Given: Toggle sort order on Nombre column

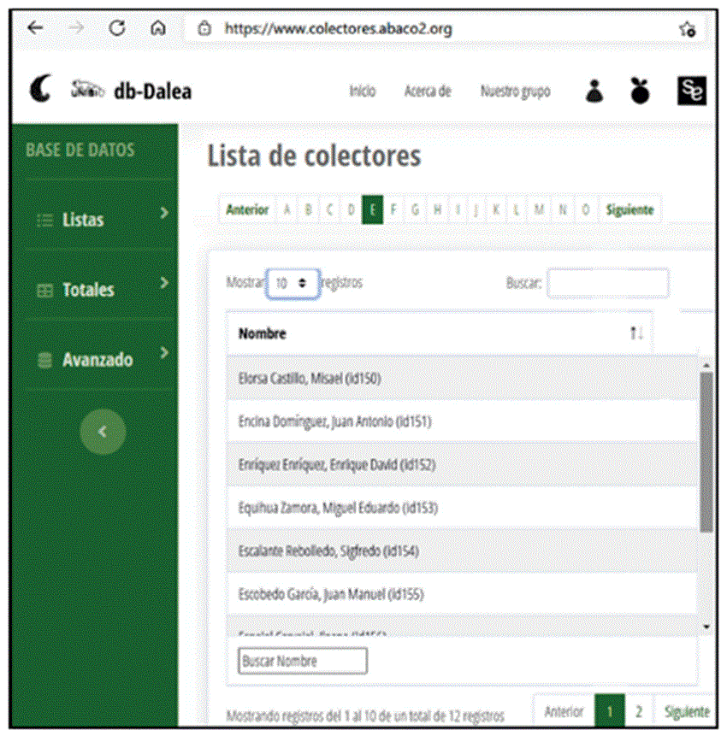Looking at the screenshot, I should (x=635, y=333).
